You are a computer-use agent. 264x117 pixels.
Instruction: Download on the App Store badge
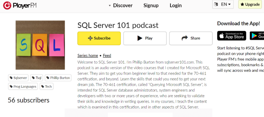pyautogui.click(x=232, y=36)
